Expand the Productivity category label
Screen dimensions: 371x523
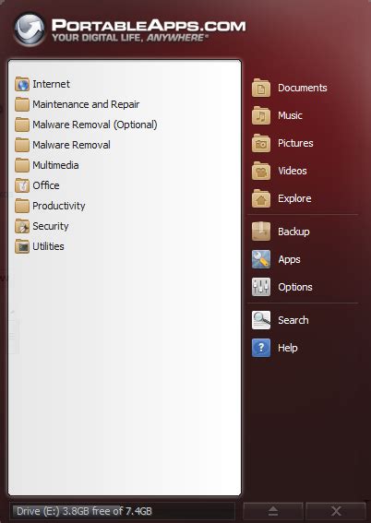(59, 206)
